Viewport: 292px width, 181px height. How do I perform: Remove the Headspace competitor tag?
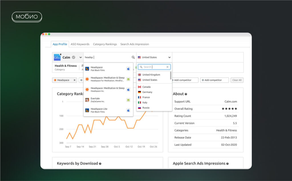point(75,80)
